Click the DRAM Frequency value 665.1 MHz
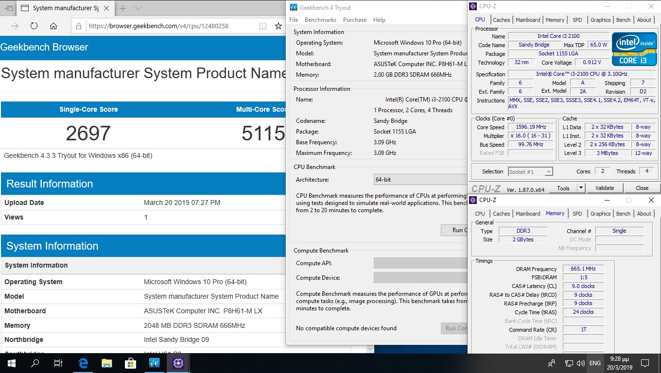The height and width of the screenshot is (373, 661). coord(583,269)
